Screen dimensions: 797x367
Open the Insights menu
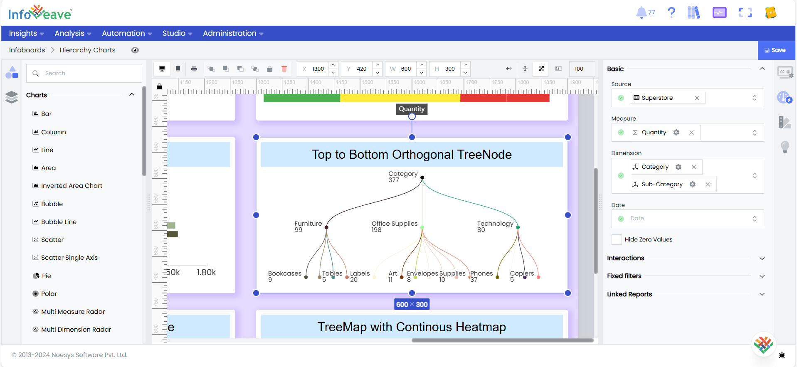(27, 33)
